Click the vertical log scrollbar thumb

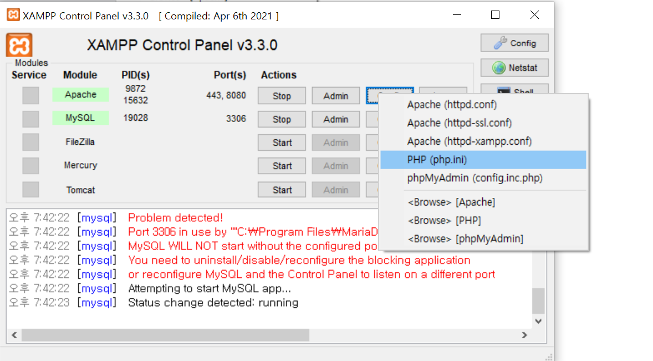tap(538, 301)
